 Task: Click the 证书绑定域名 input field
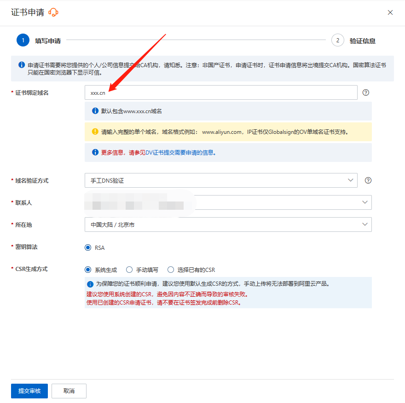click(221, 92)
